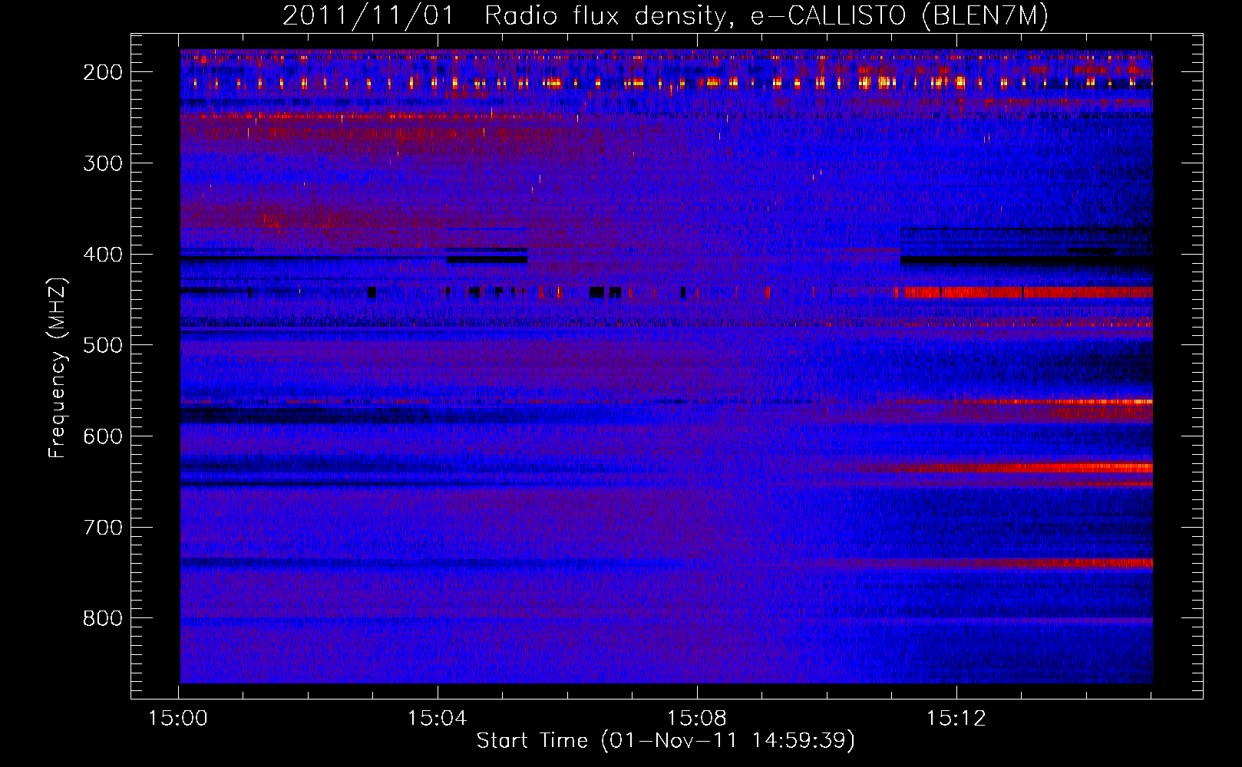The image size is (1242, 767).
Task: Click the "Start Time (01-Nov-11 14:59:39)" axis label
Action: click(666, 740)
